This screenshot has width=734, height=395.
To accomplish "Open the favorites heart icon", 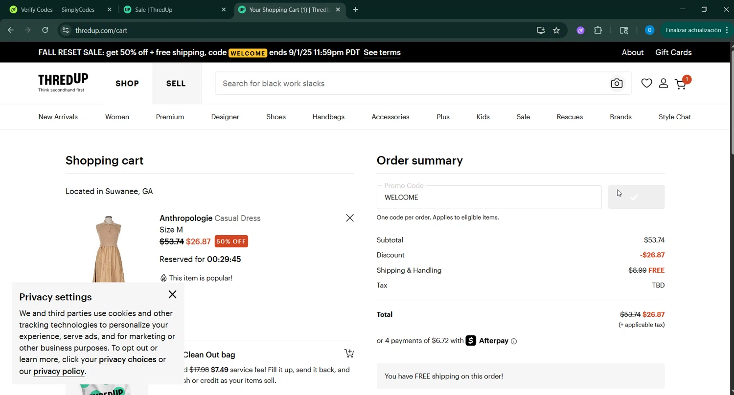I will pyautogui.click(x=647, y=83).
